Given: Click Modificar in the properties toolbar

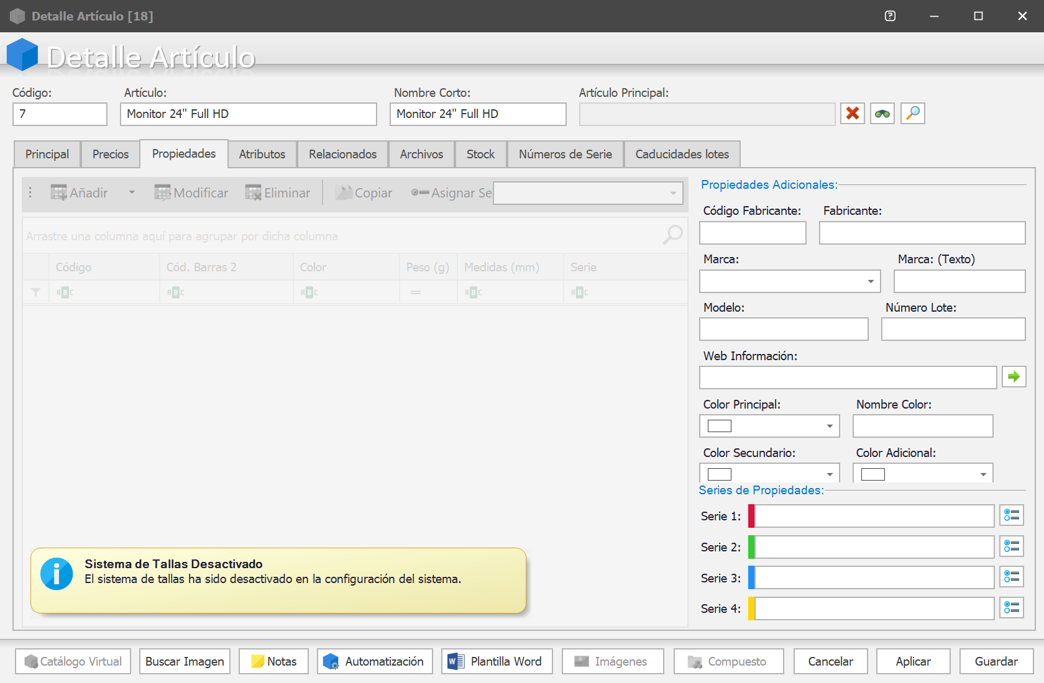Looking at the screenshot, I should pos(191,193).
